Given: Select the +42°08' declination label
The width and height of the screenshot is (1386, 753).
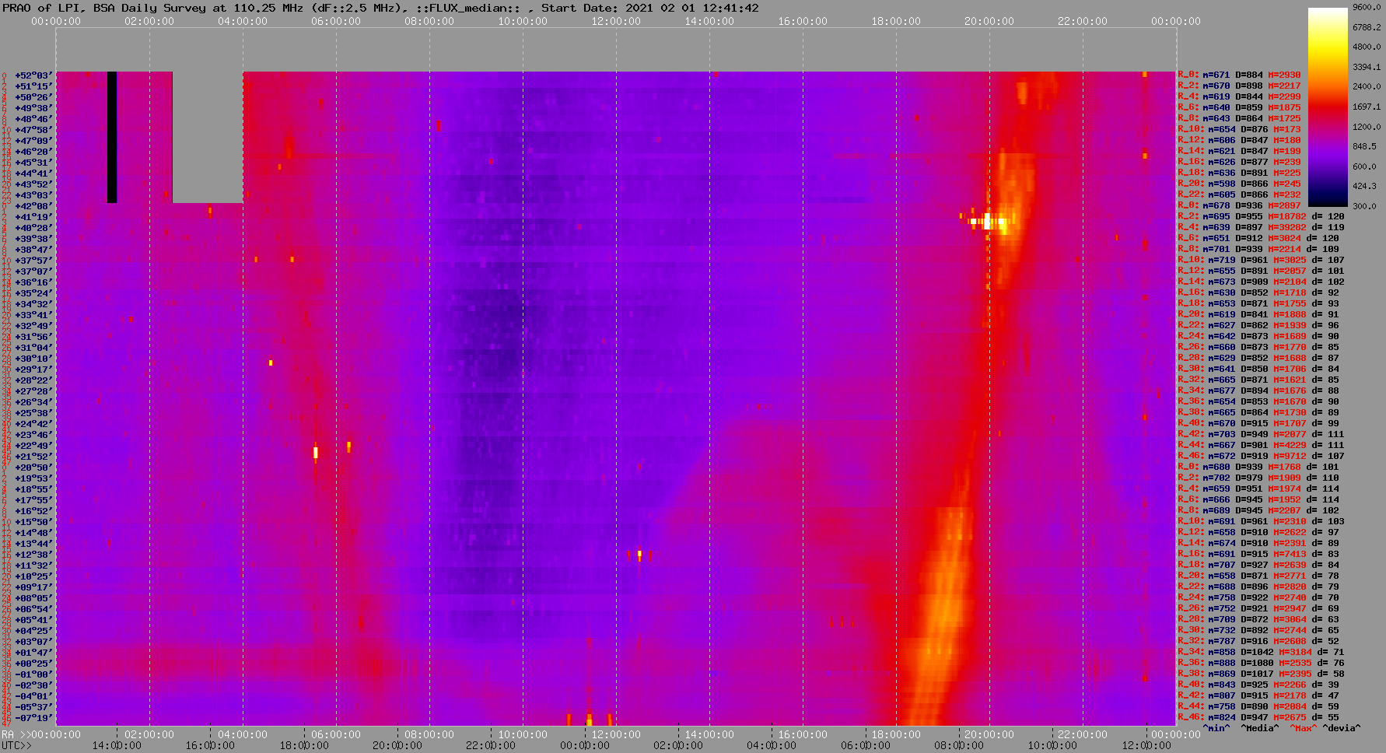Looking at the screenshot, I should coord(33,206).
